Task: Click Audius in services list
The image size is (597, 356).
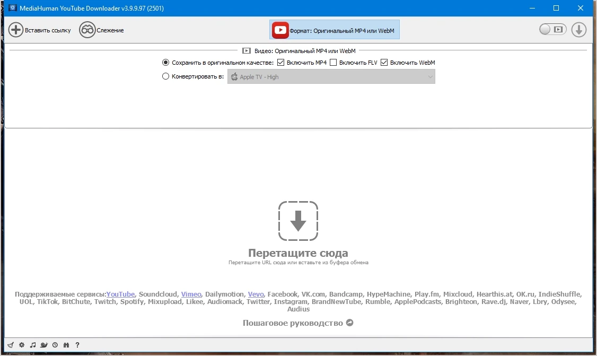Action: (x=298, y=309)
